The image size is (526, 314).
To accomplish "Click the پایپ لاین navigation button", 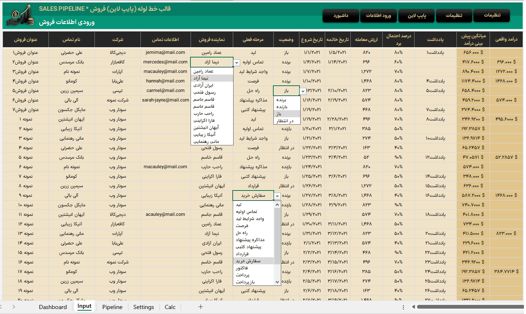I will (x=417, y=15).
